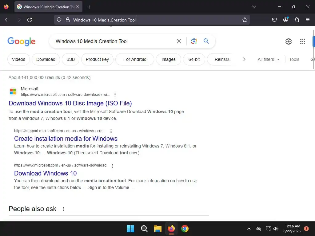Screen dimensions: 315x236
Task: Clear Google search box with X
Action: click(x=179, y=41)
